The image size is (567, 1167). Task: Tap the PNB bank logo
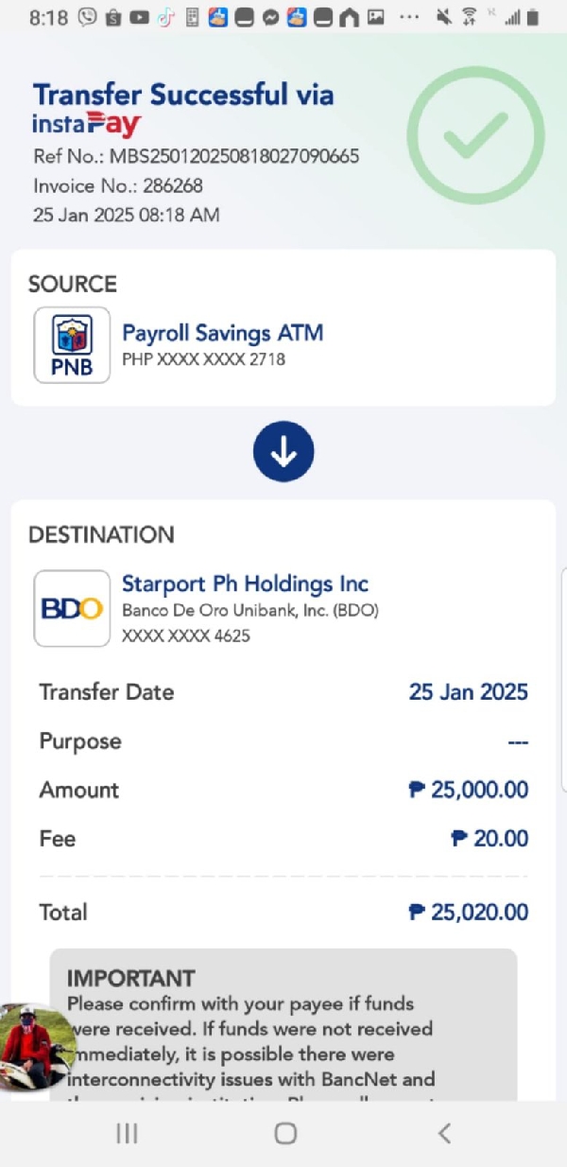point(72,345)
